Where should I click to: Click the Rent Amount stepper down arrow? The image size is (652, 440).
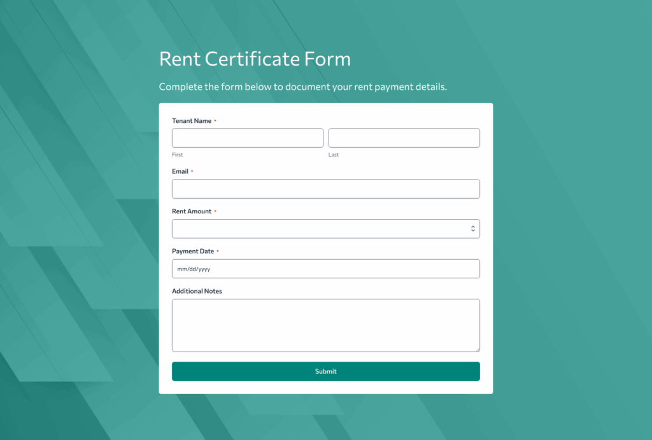point(474,231)
